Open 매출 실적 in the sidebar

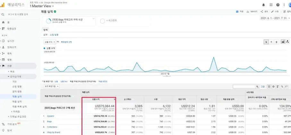(17, 102)
